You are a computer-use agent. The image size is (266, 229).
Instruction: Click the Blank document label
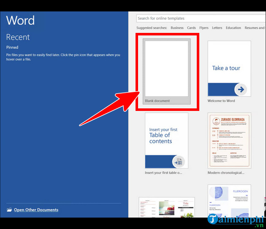point(157,101)
